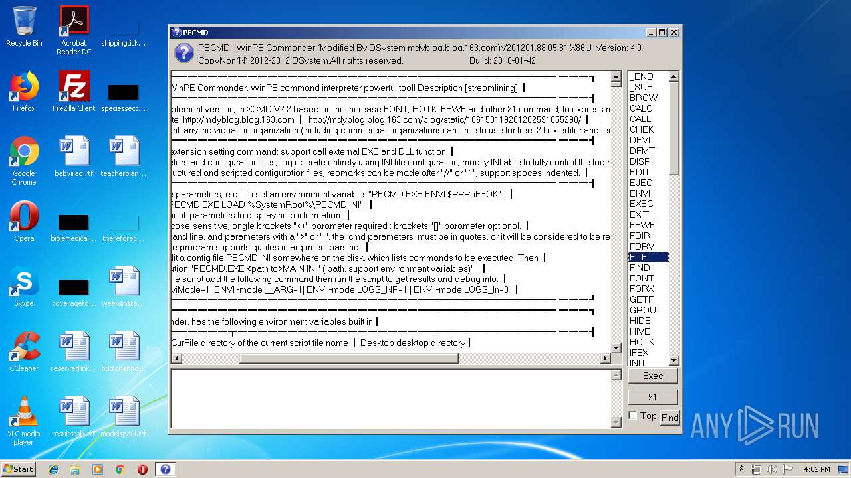
Task: Show hidden system tray icons arrow
Action: [x=741, y=469]
